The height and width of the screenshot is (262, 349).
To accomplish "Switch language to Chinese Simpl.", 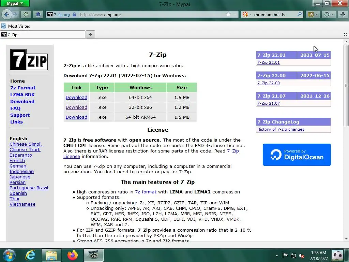I will point(26,144).
